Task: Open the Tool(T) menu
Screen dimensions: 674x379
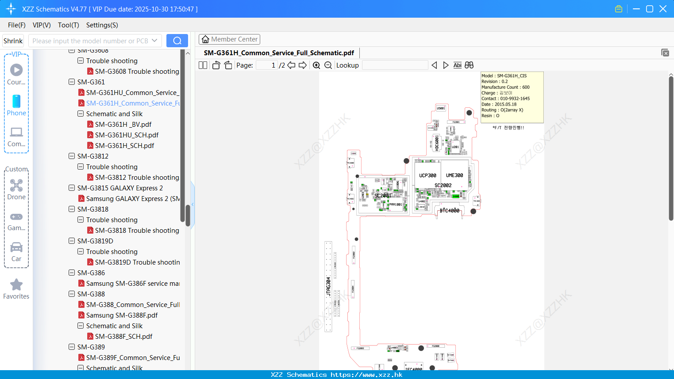Action: 69,25
